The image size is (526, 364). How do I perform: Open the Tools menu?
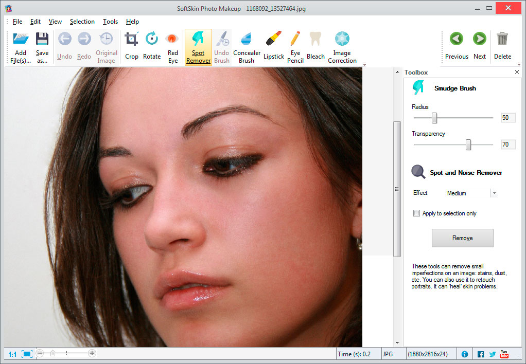pyautogui.click(x=110, y=22)
